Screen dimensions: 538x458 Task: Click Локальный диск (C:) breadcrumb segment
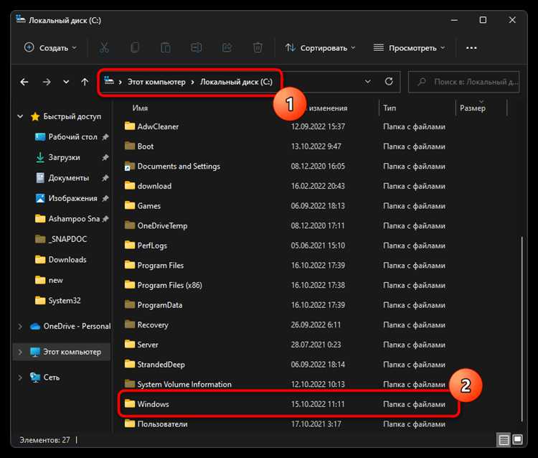click(236, 82)
